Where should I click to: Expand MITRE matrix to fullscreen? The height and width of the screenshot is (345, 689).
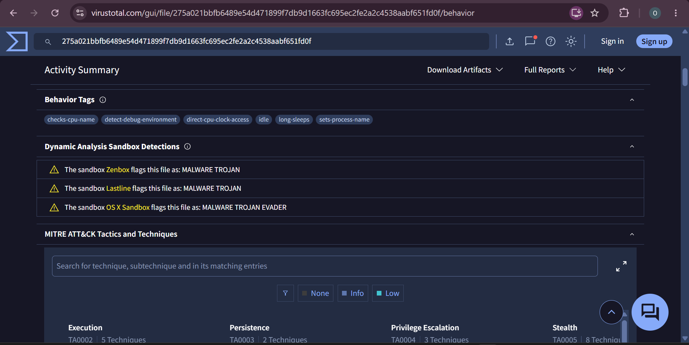click(621, 266)
